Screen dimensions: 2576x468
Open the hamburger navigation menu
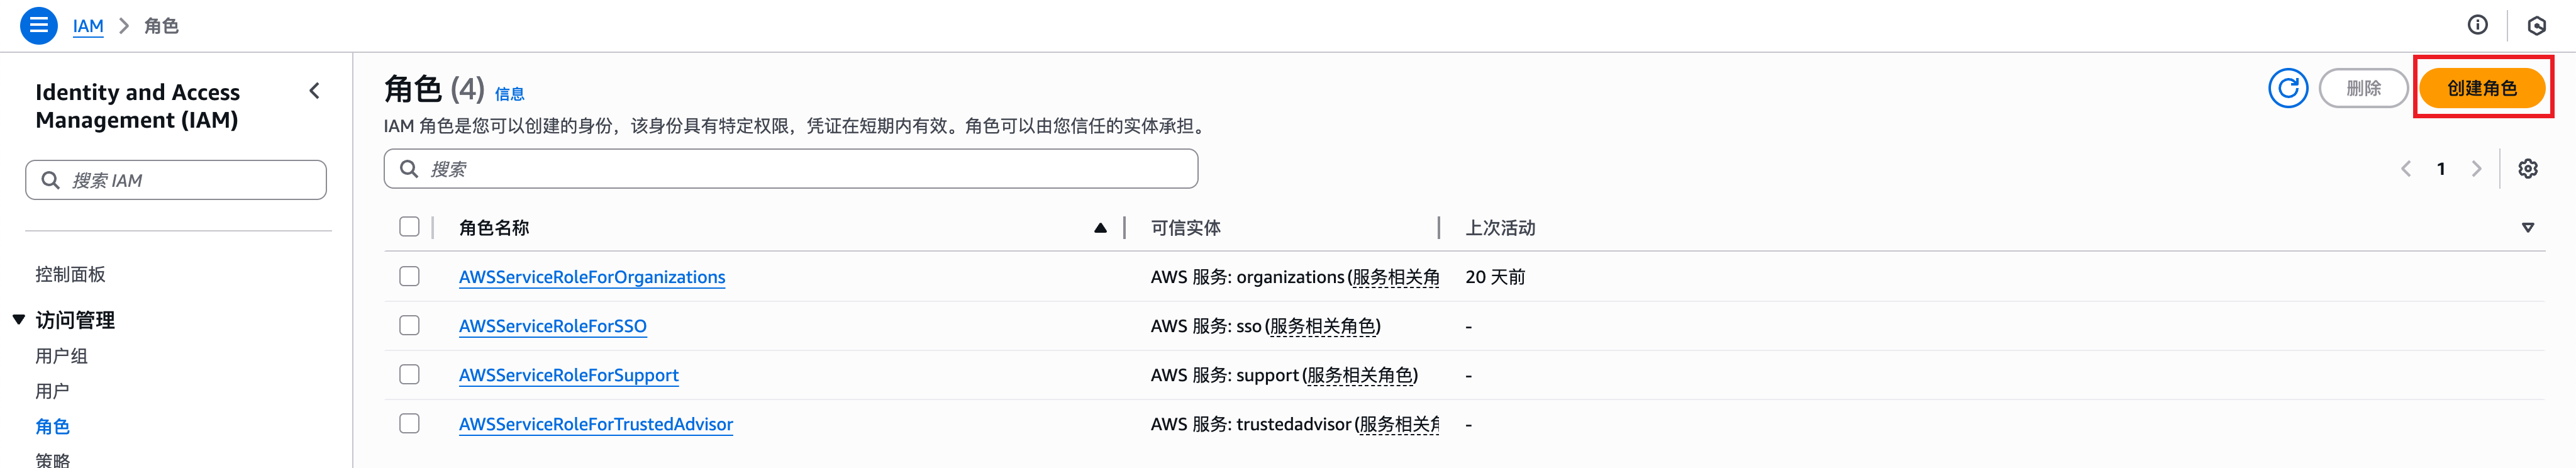38,25
